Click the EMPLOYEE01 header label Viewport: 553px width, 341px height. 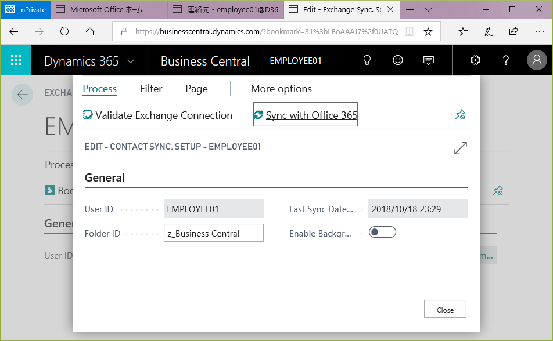click(x=296, y=60)
